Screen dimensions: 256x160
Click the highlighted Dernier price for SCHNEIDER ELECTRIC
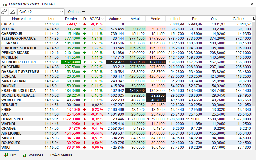coord(71,62)
